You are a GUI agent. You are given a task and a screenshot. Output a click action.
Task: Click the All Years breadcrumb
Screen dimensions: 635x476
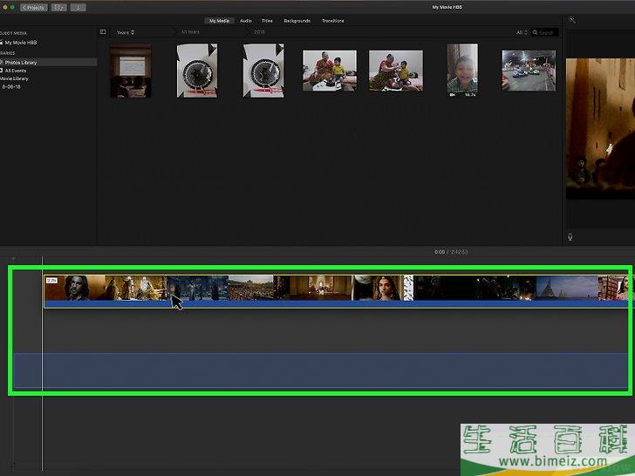[x=190, y=32]
